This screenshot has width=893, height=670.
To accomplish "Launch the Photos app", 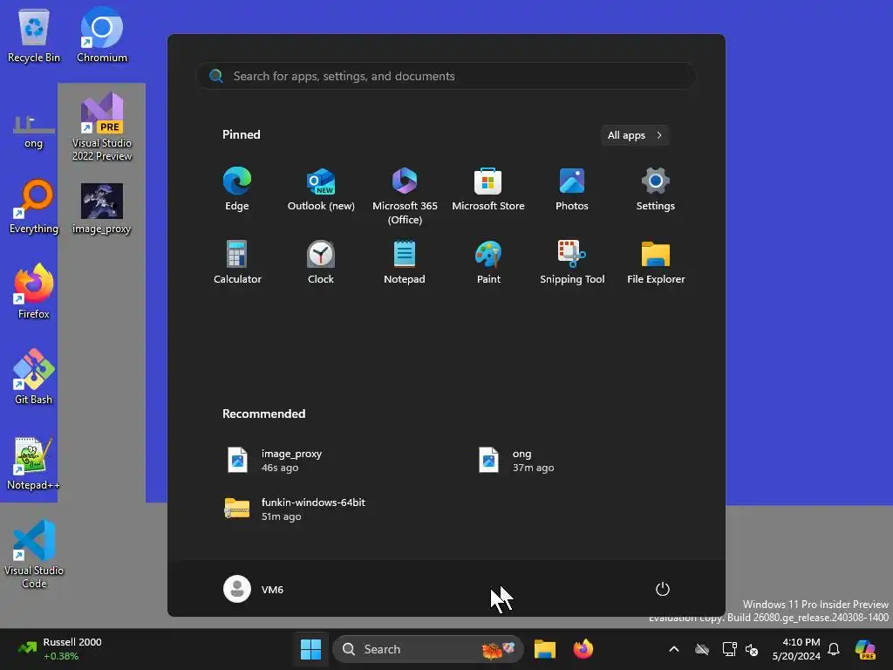I will point(572,189).
